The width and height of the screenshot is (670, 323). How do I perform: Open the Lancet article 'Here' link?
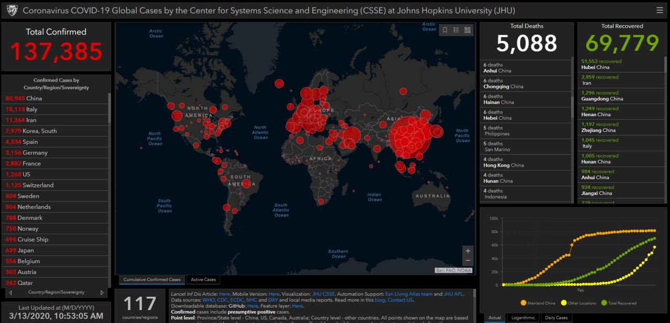point(224,294)
